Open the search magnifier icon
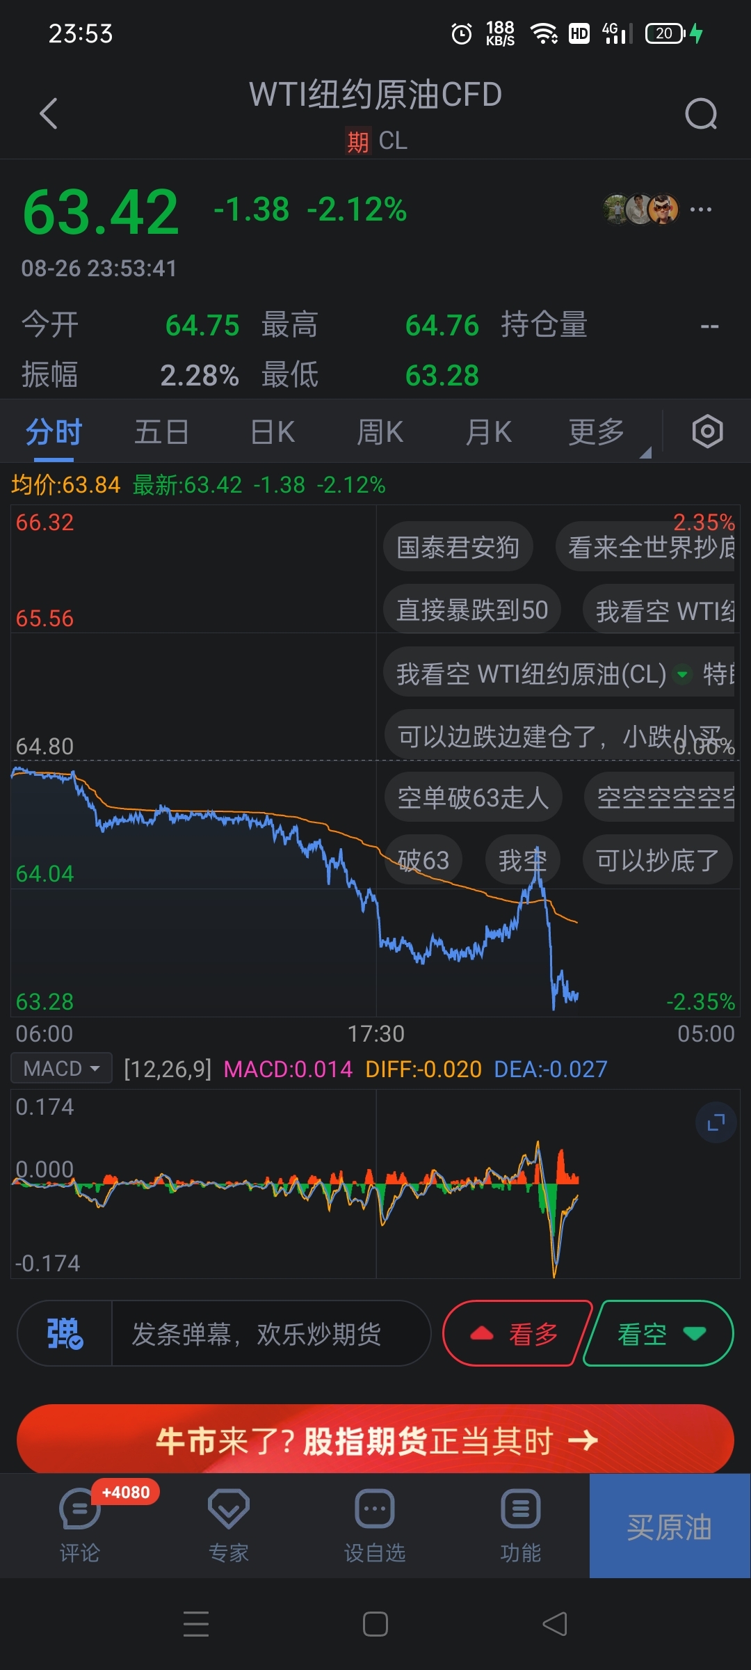Screen dimensions: 751x1670 point(701,113)
